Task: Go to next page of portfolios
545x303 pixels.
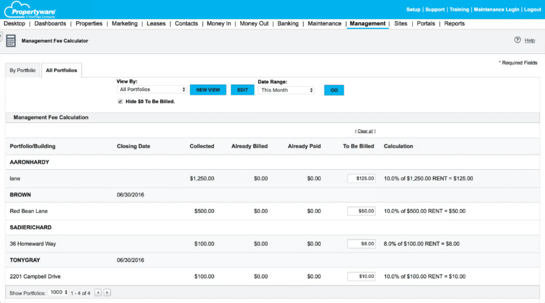Action: coord(106,292)
